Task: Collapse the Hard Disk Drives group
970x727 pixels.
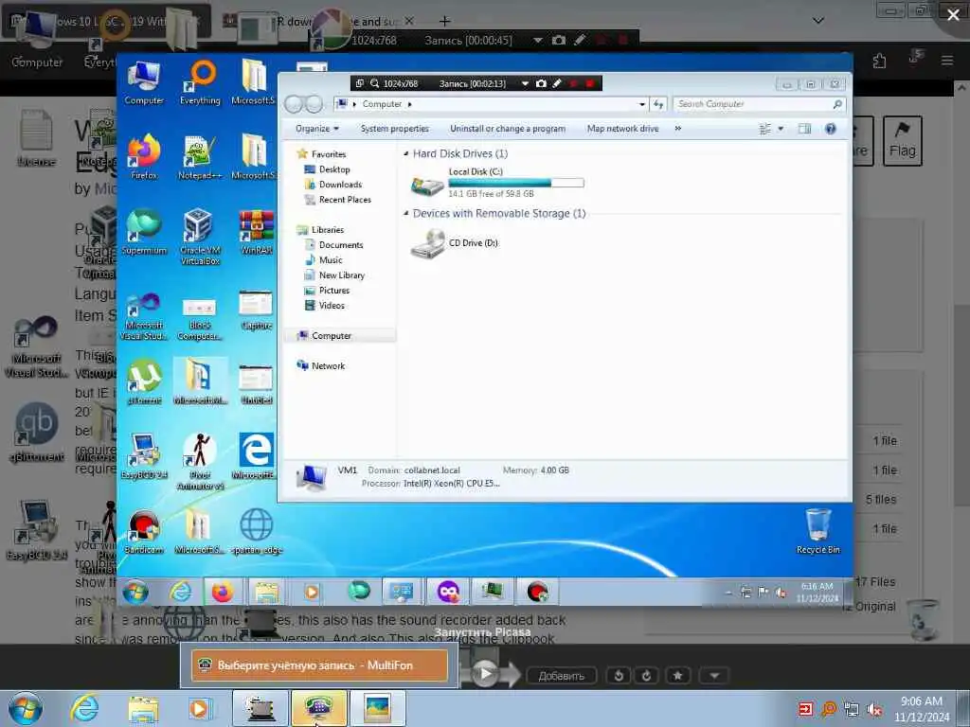Action: (405, 153)
